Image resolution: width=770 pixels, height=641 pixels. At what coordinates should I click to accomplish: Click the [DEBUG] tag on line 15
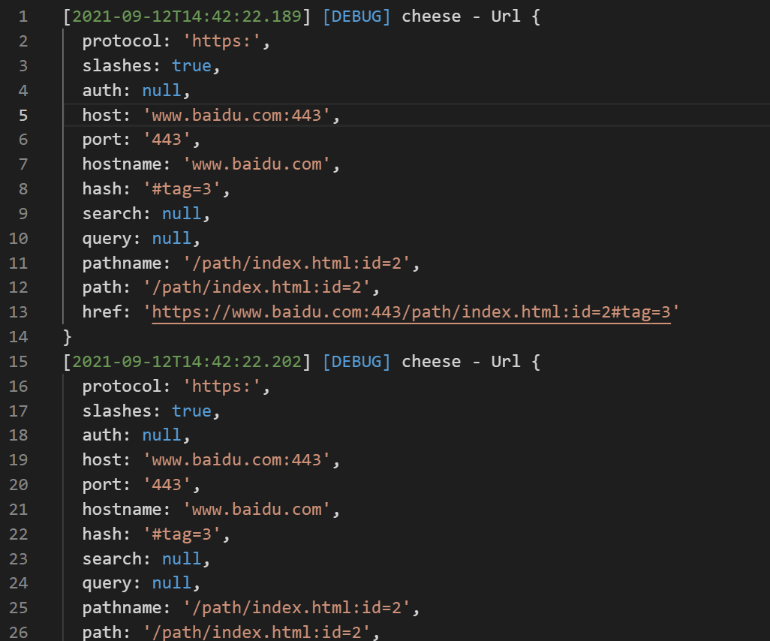(x=356, y=362)
